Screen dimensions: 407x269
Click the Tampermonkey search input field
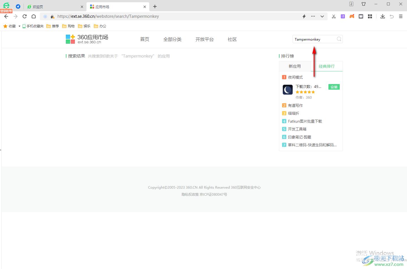[x=314, y=39]
